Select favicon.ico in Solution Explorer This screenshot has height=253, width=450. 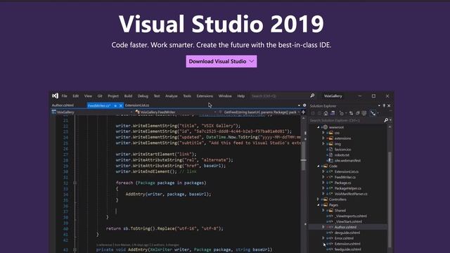tap(342, 150)
